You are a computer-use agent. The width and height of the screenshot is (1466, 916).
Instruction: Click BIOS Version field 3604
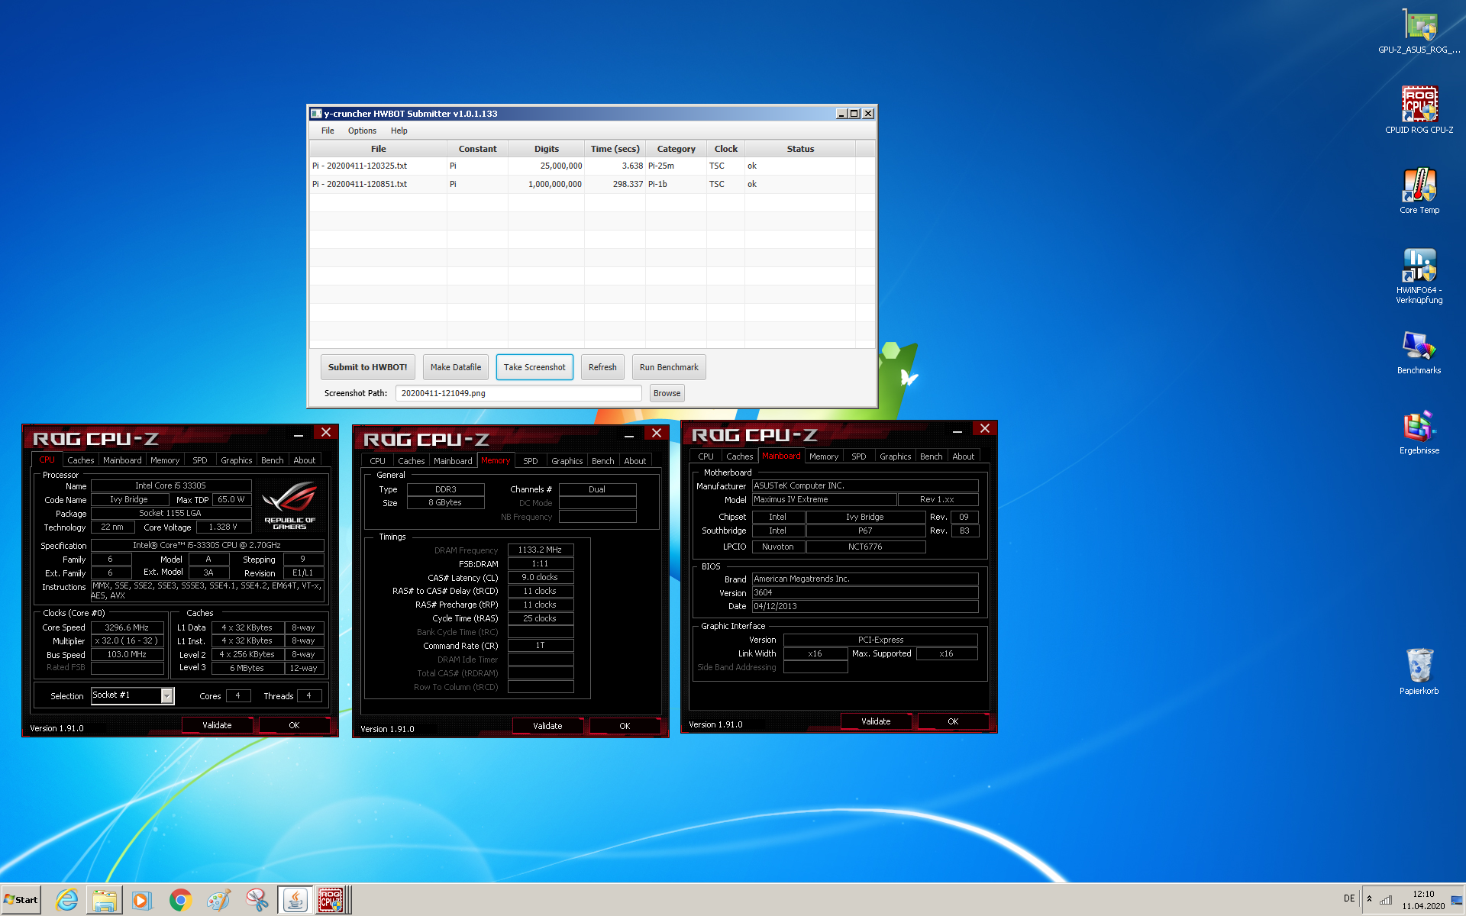[865, 592]
